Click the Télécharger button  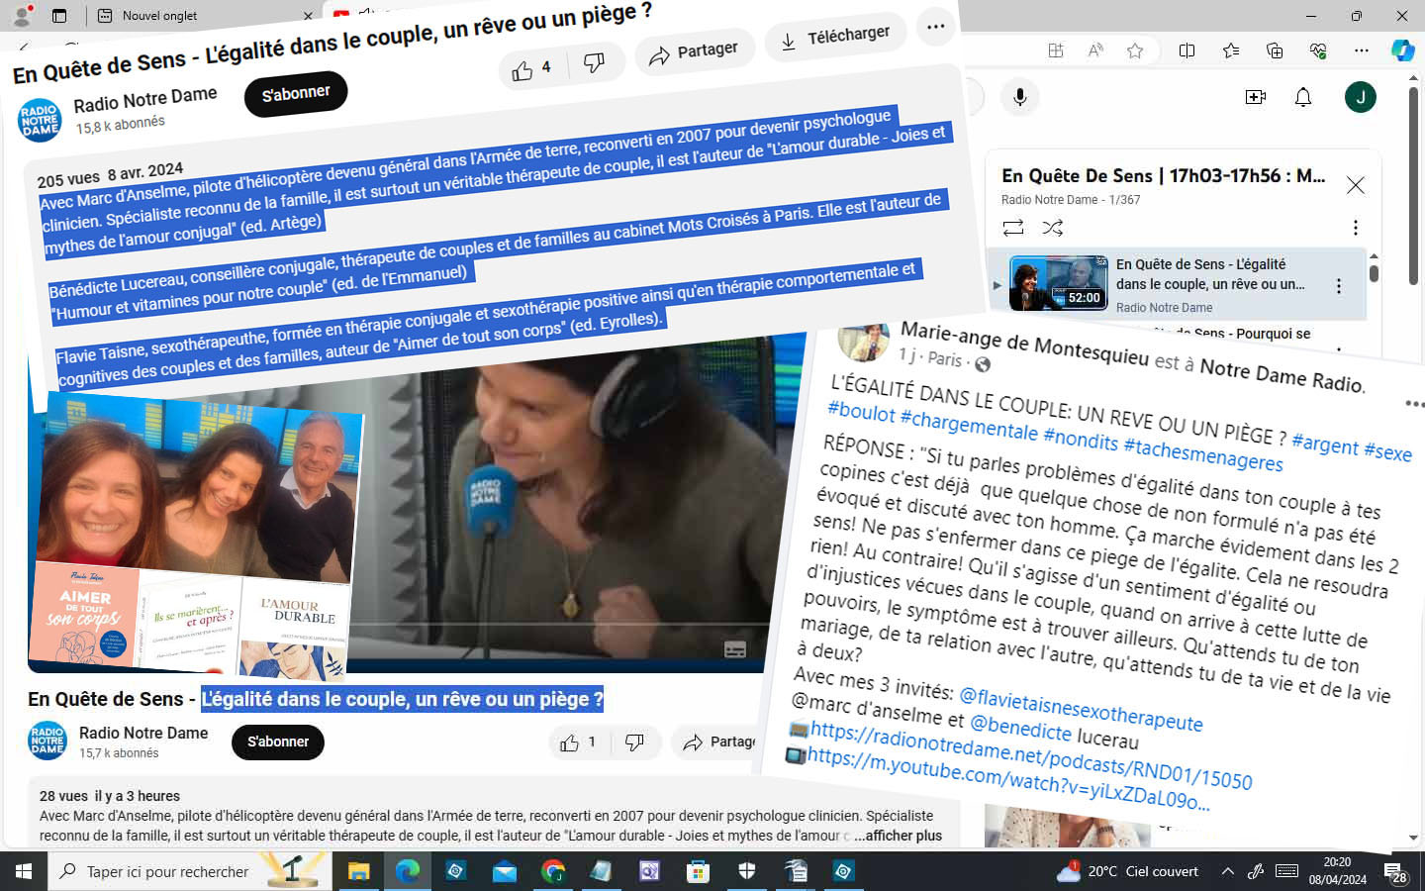835,38
